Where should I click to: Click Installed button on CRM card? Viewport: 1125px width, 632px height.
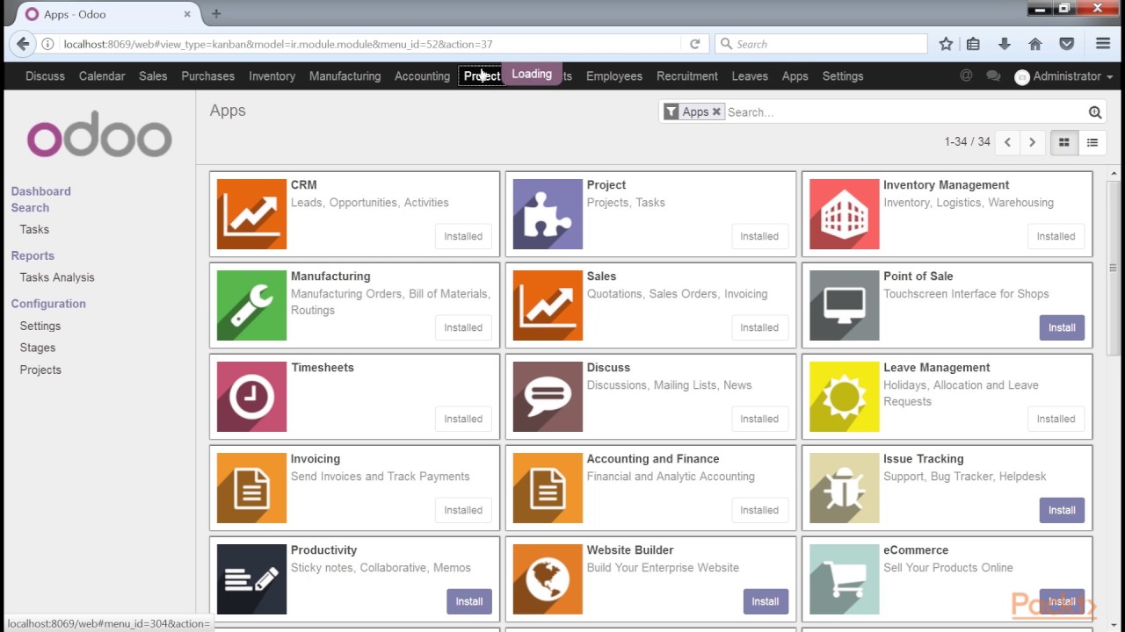pos(463,236)
